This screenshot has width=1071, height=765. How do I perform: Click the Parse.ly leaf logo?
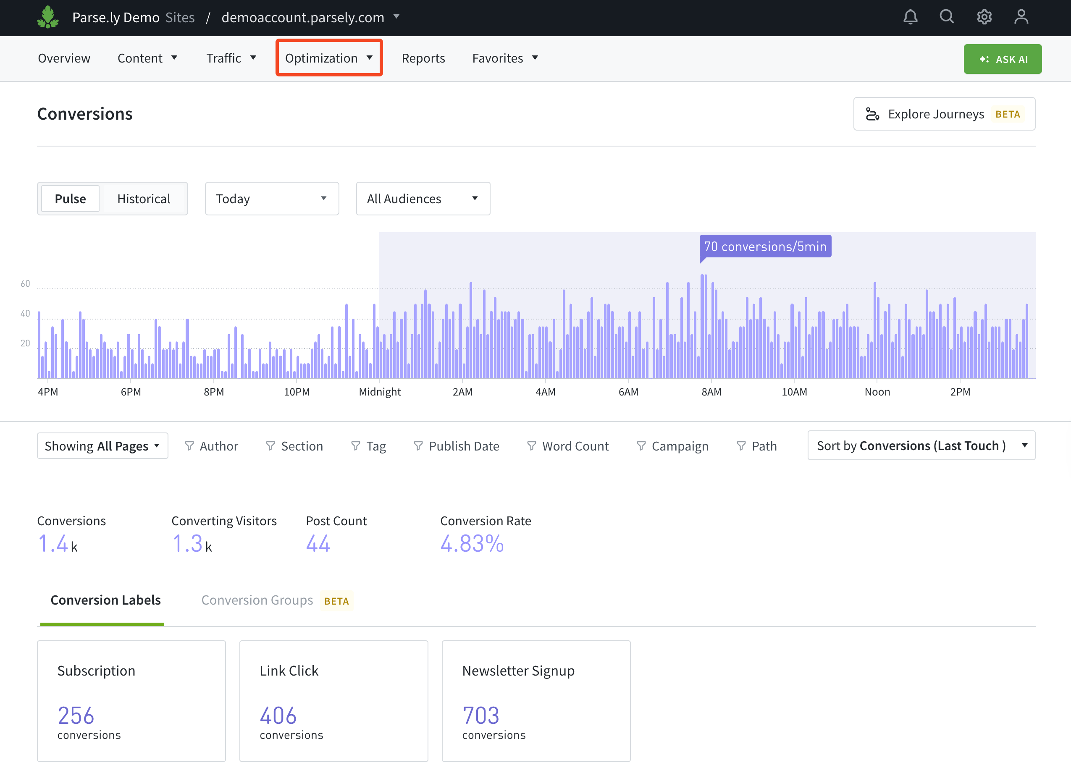47,17
